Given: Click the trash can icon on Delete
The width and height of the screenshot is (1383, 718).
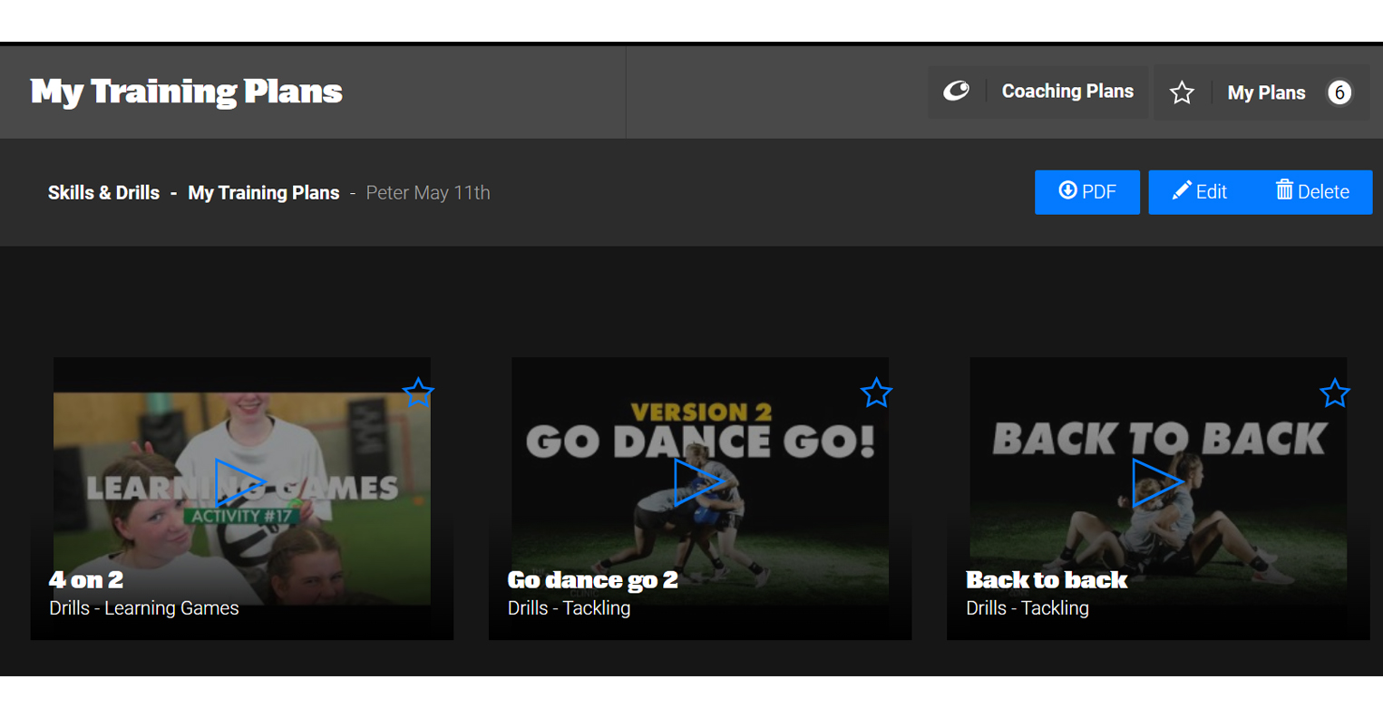Looking at the screenshot, I should coord(1284,190).
